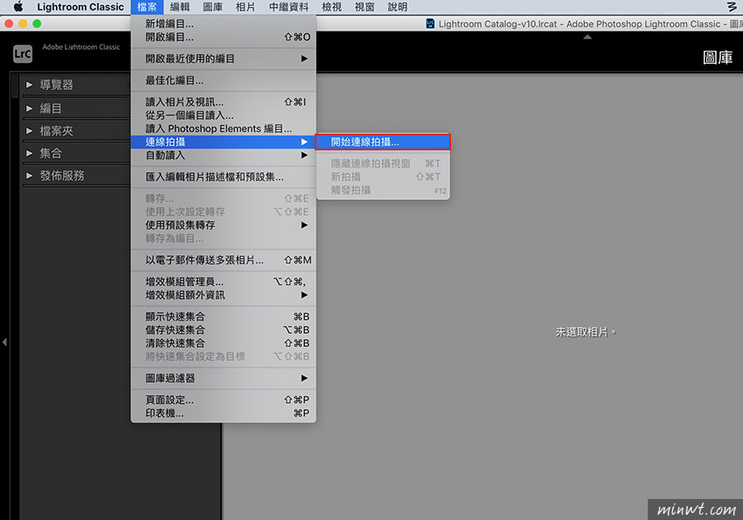The height and width of the screenshot is (520, 743).
Task: Choose 增效模組管理員...
Action: (x=223, y=281)
